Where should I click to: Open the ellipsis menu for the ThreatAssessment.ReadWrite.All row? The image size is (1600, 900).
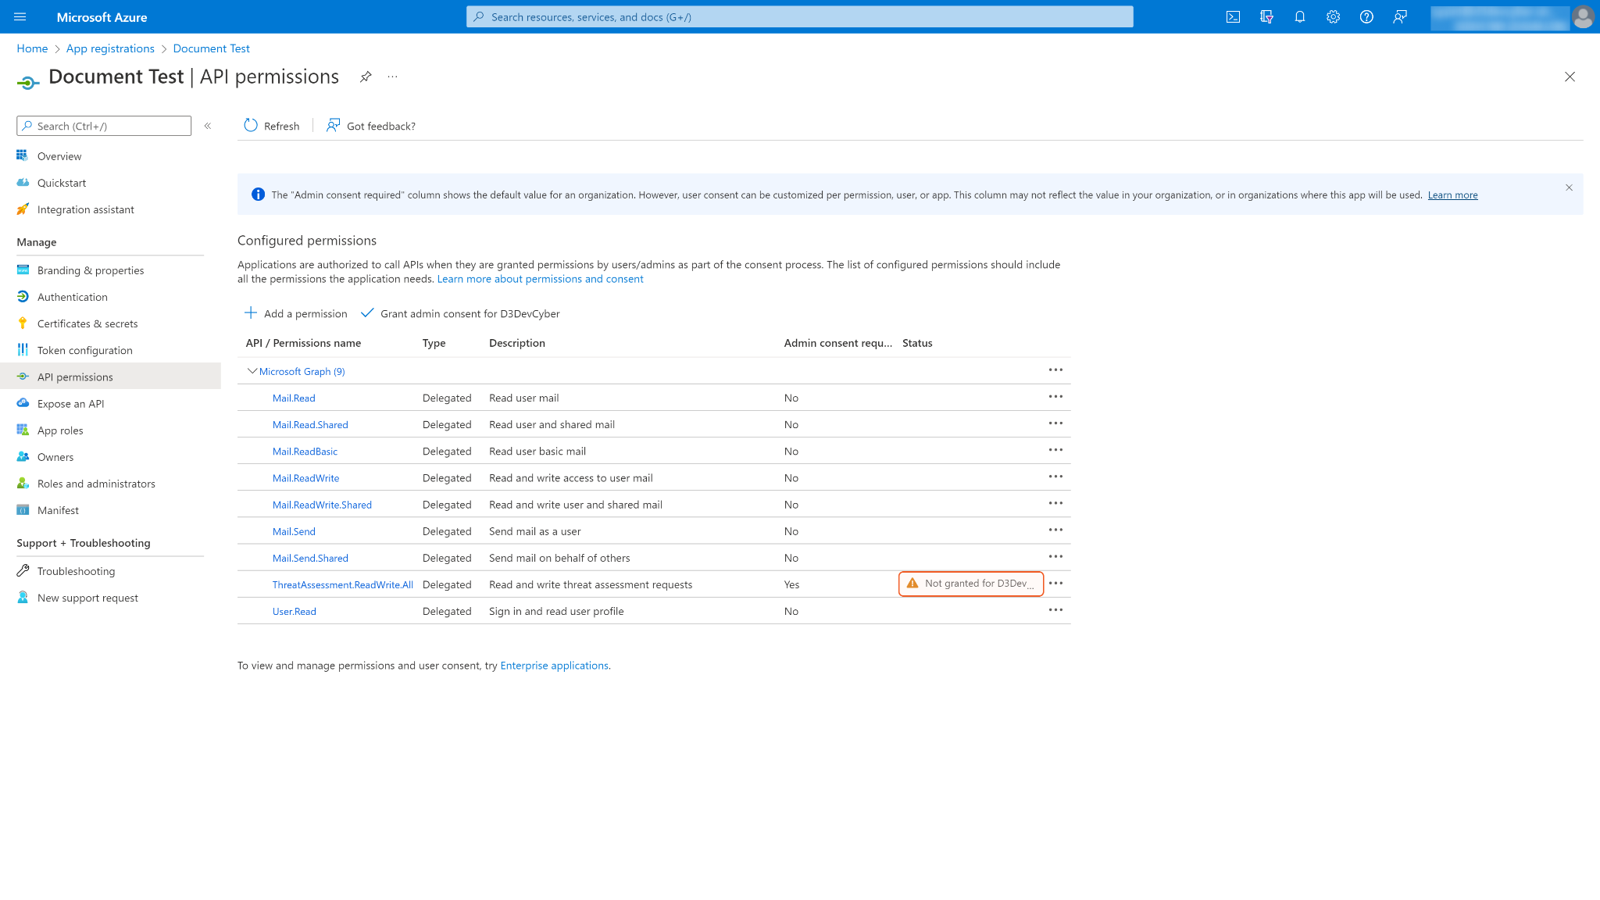tap(1055, 584)
